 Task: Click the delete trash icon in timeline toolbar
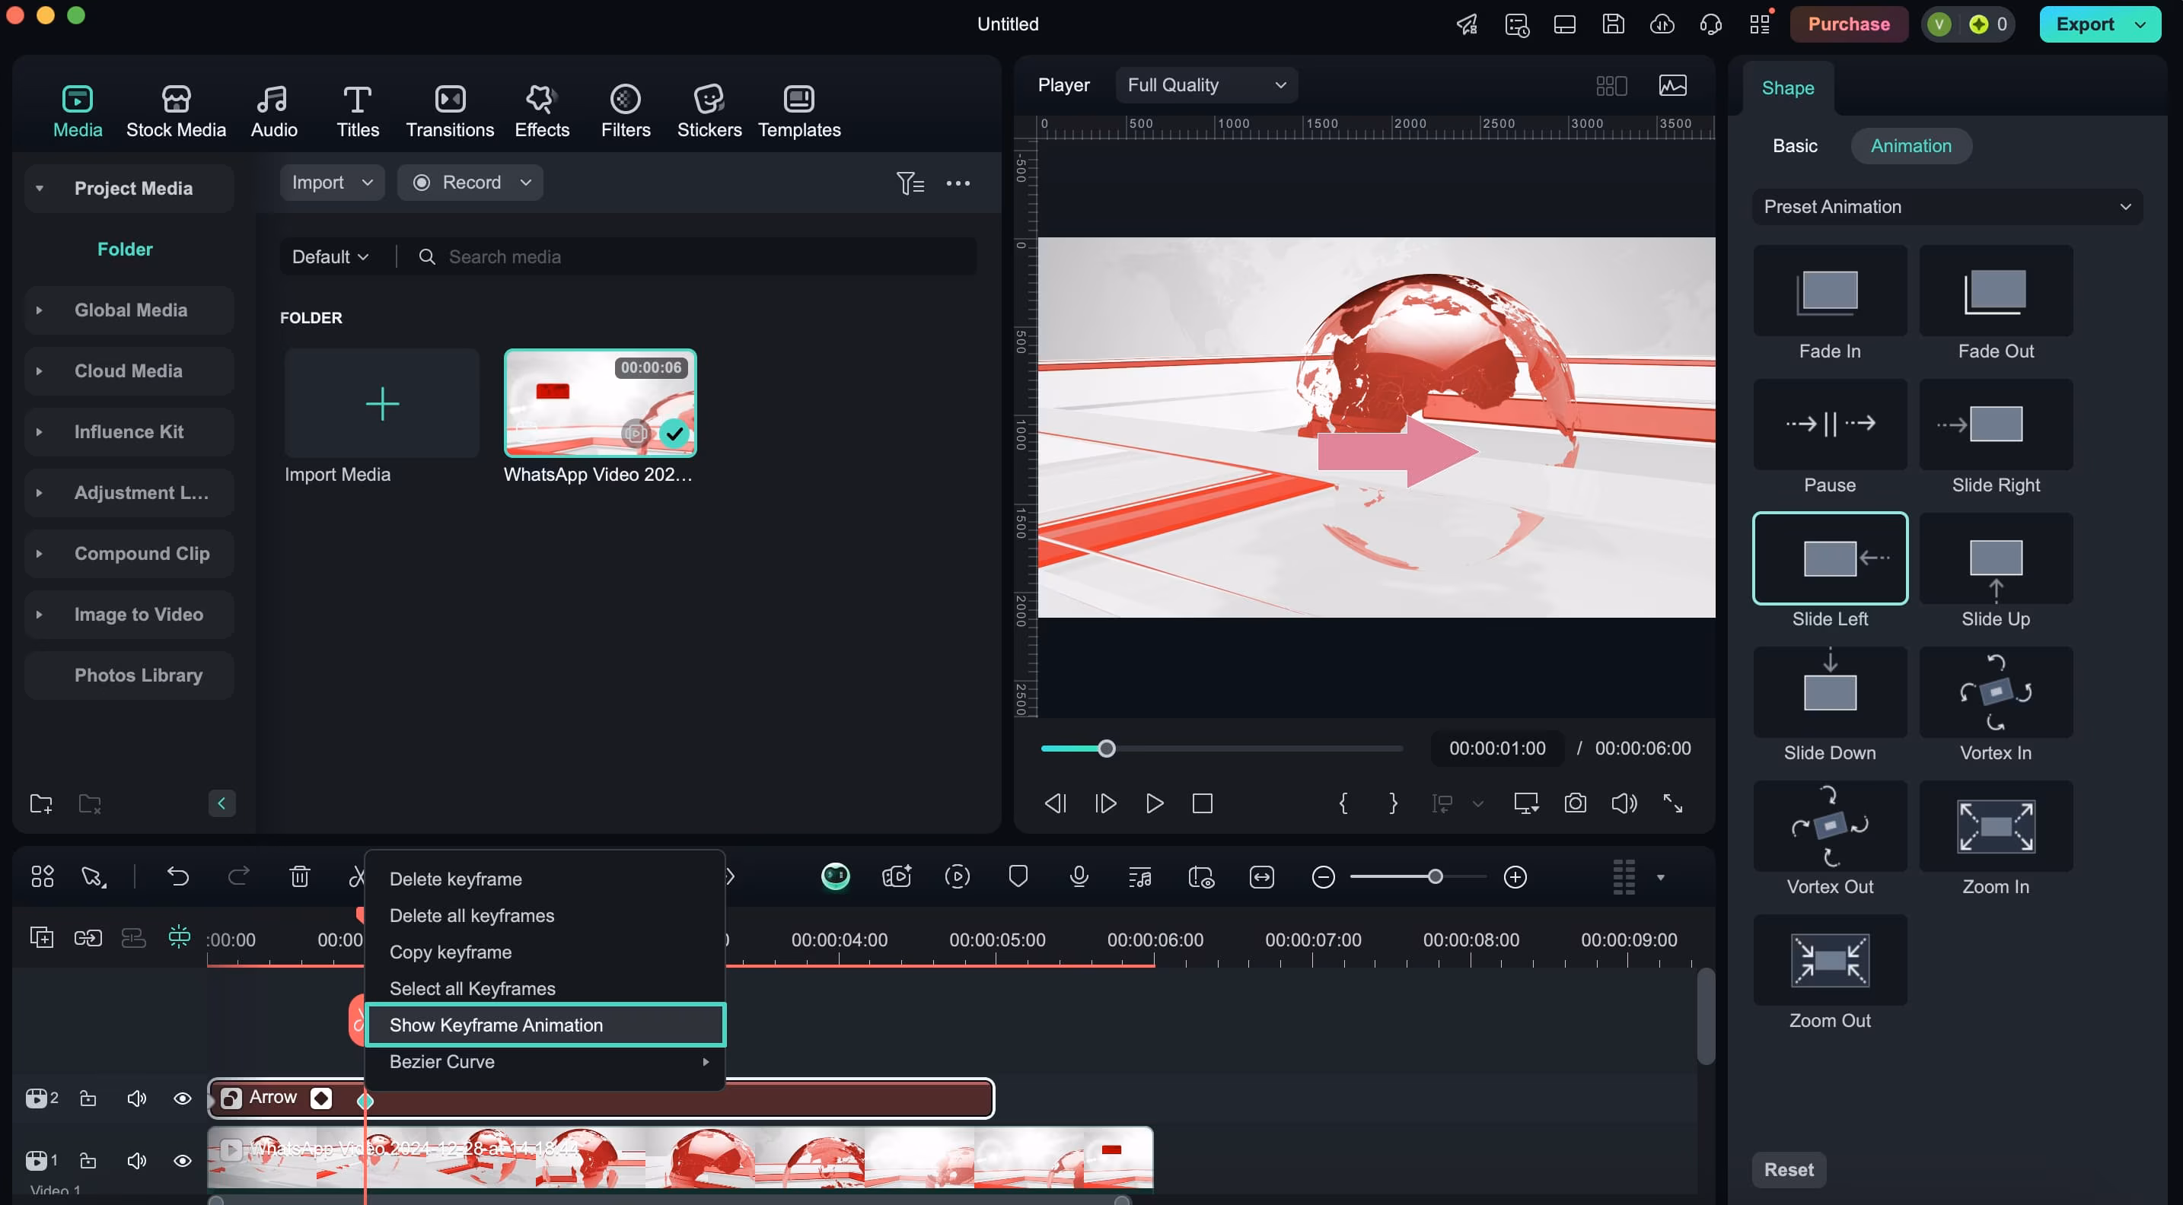coord(299,876)
